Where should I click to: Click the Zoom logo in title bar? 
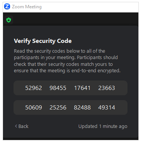coord(7,7)
